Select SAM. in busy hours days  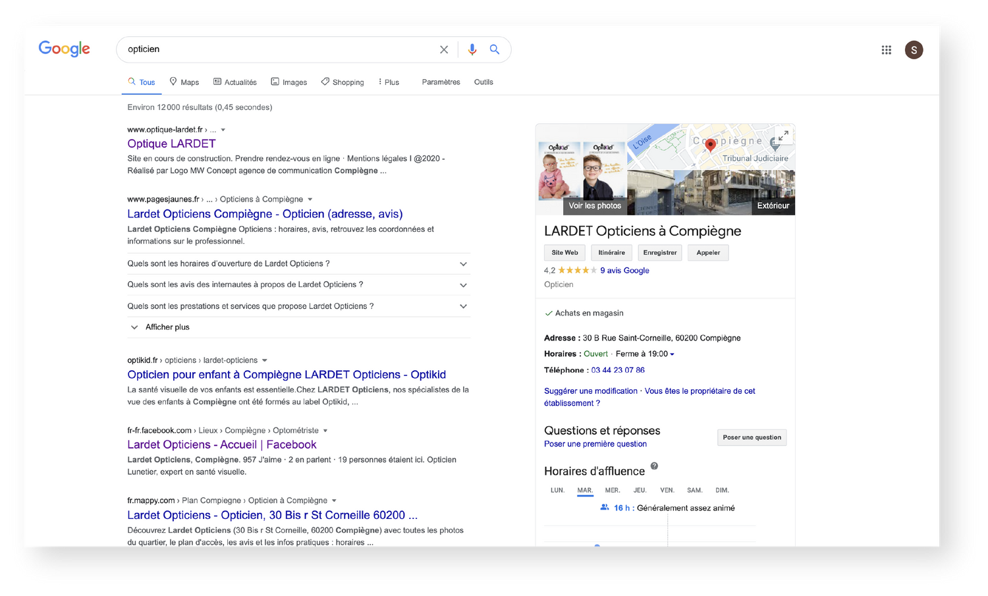point(694,491)
